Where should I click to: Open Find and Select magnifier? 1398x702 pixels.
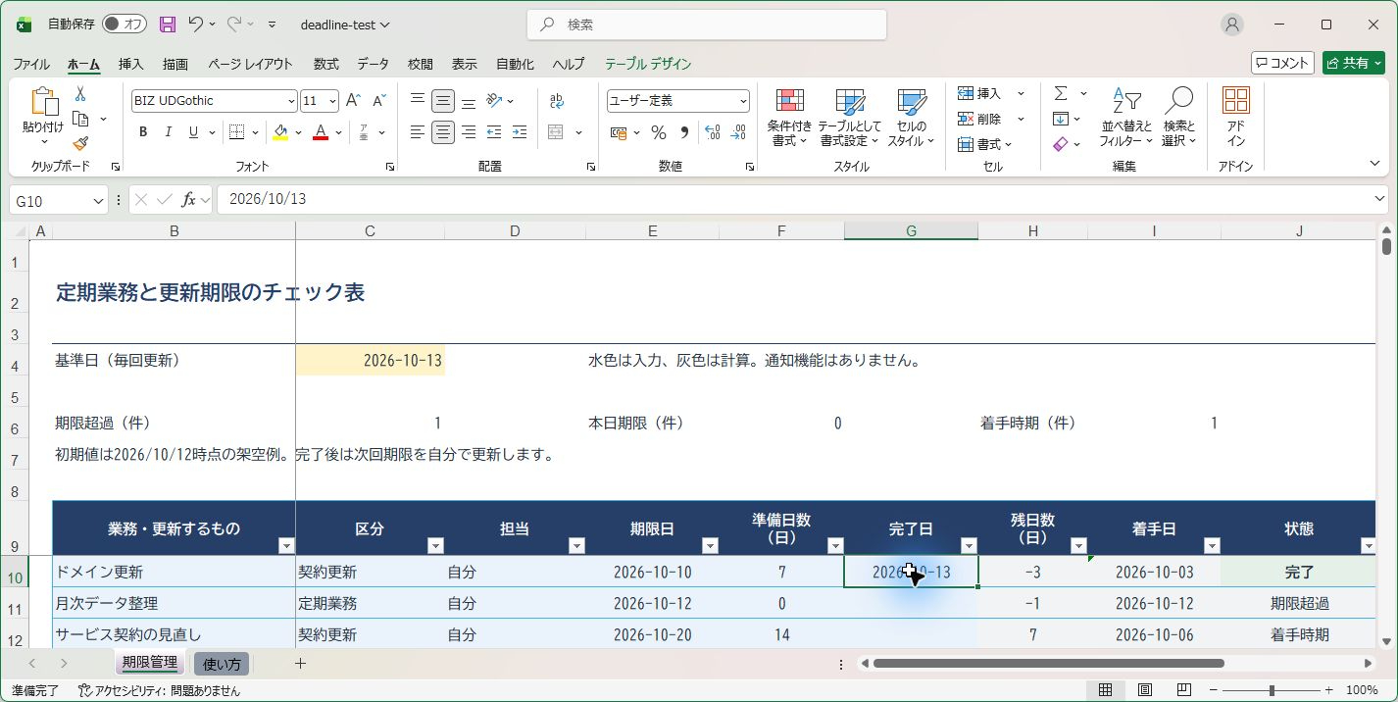[1179, 118]
